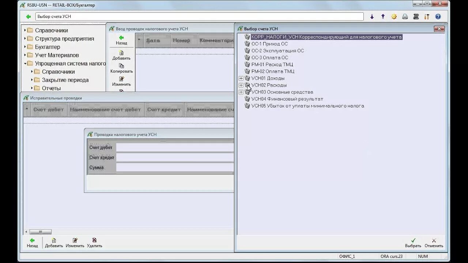Viewport: 468px width, 263px height.
Task: Expand the Учет Материалов folder arrow
Action: pos(25,55)
